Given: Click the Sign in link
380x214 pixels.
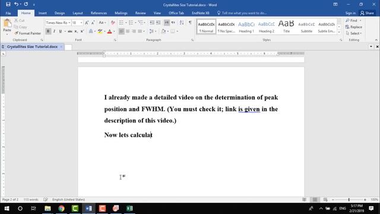Looking at the screenshot, I should point(350,13).
